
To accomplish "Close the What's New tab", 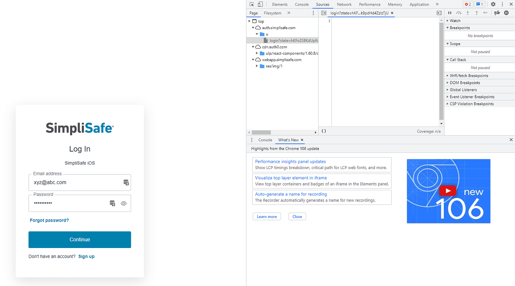I will (x=302, y=140).
